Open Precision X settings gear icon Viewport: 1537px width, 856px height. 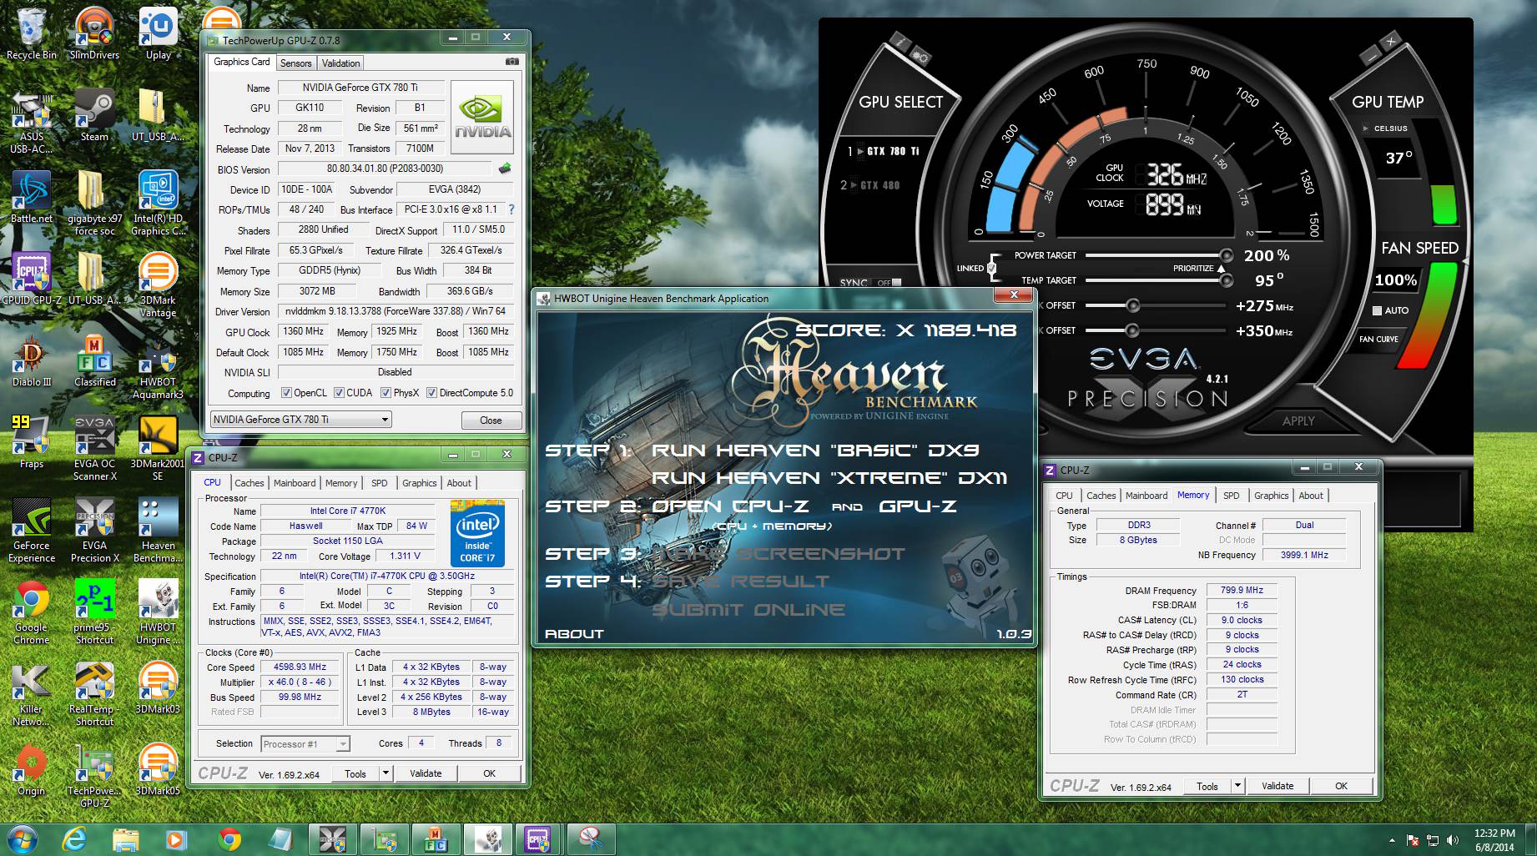[x=920, y=57]
